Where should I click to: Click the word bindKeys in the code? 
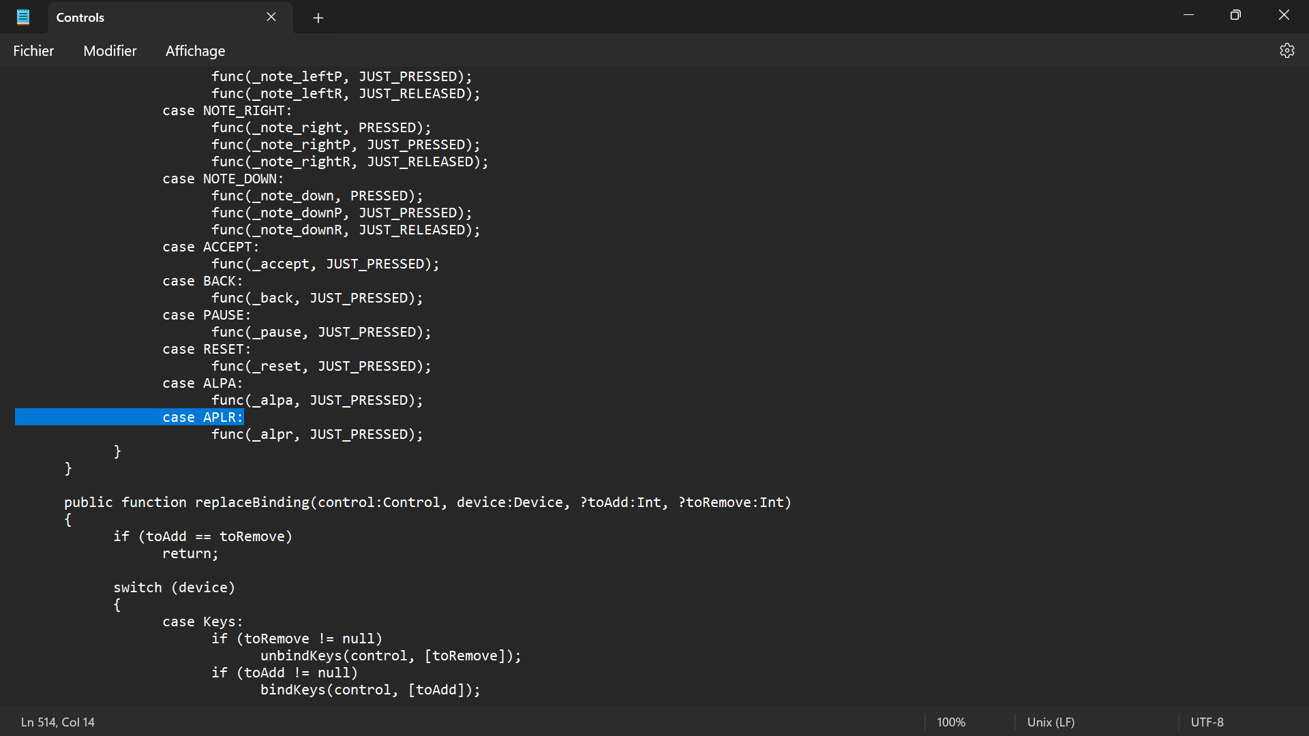point(293,690)
